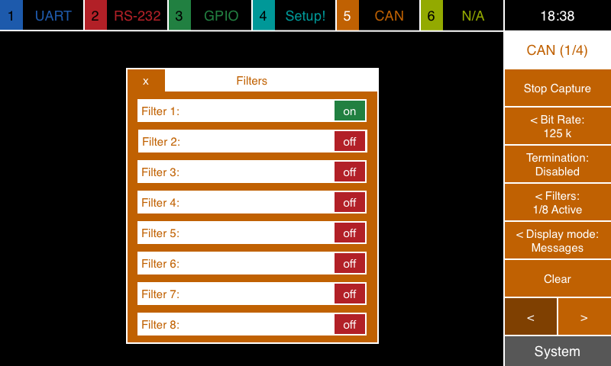Click blue number 1 tab badge
This screenshot has width=611, height=366.
tap(11, 15)
